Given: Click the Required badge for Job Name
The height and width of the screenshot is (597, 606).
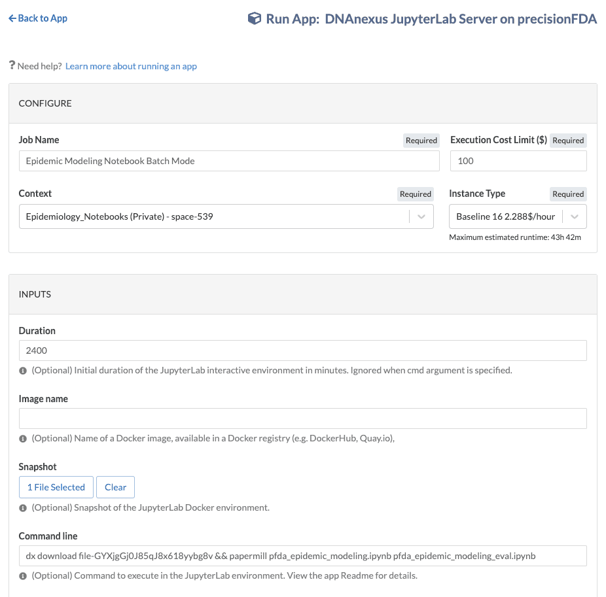Looking at the screenshot, I should (421, 140).
